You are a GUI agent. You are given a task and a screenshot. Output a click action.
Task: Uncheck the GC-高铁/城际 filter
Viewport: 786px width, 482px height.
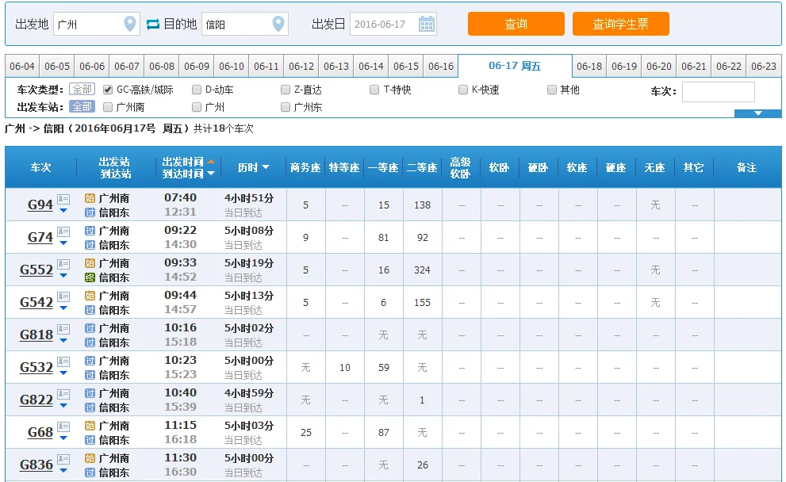pos(108,89)
